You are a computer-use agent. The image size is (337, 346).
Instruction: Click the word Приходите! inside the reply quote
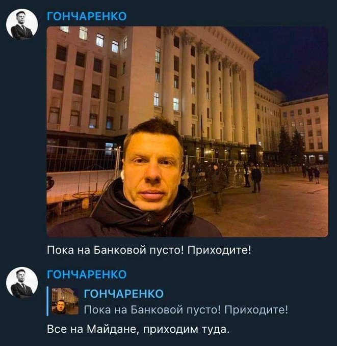click(x=256, y=309)
